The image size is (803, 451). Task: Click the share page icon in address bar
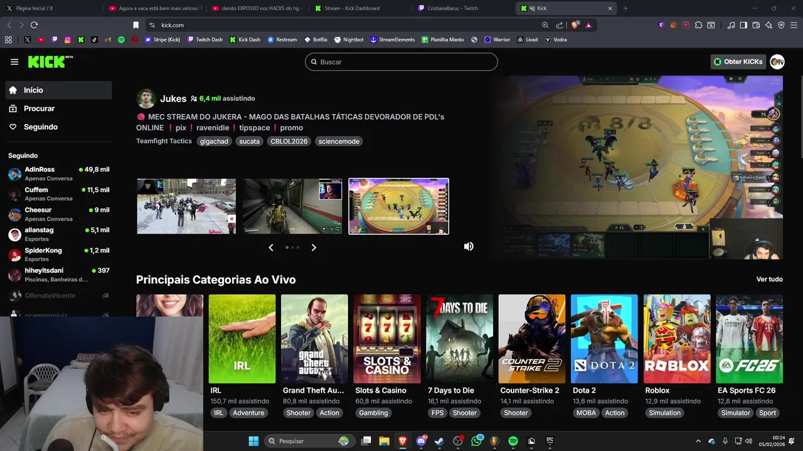pos(560,25)
